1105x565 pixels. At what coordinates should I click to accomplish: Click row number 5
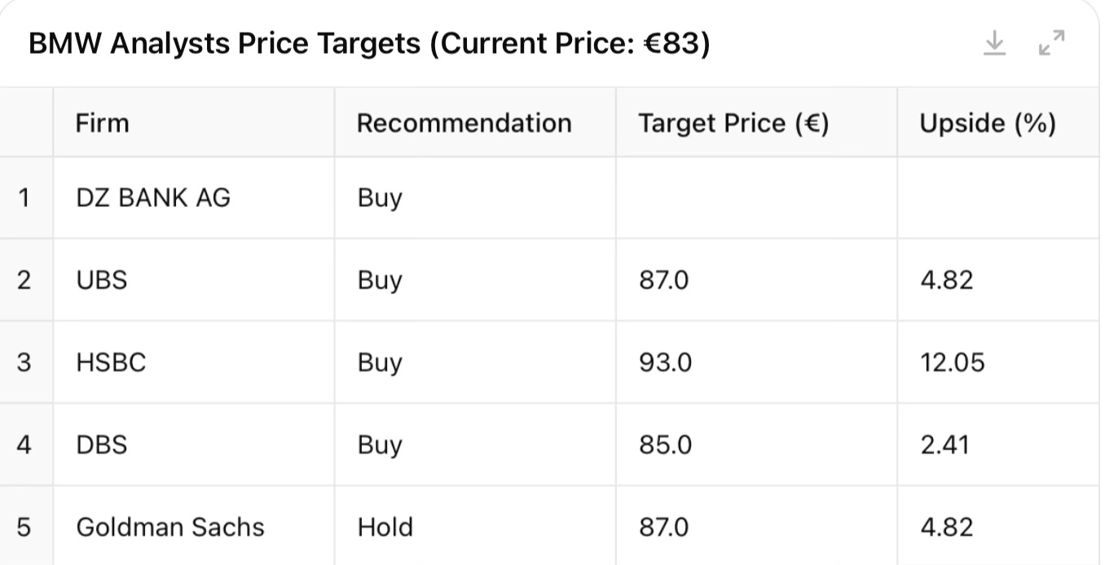click(x=24, y=527)
